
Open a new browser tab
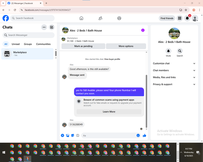click(x=46, y=3)
